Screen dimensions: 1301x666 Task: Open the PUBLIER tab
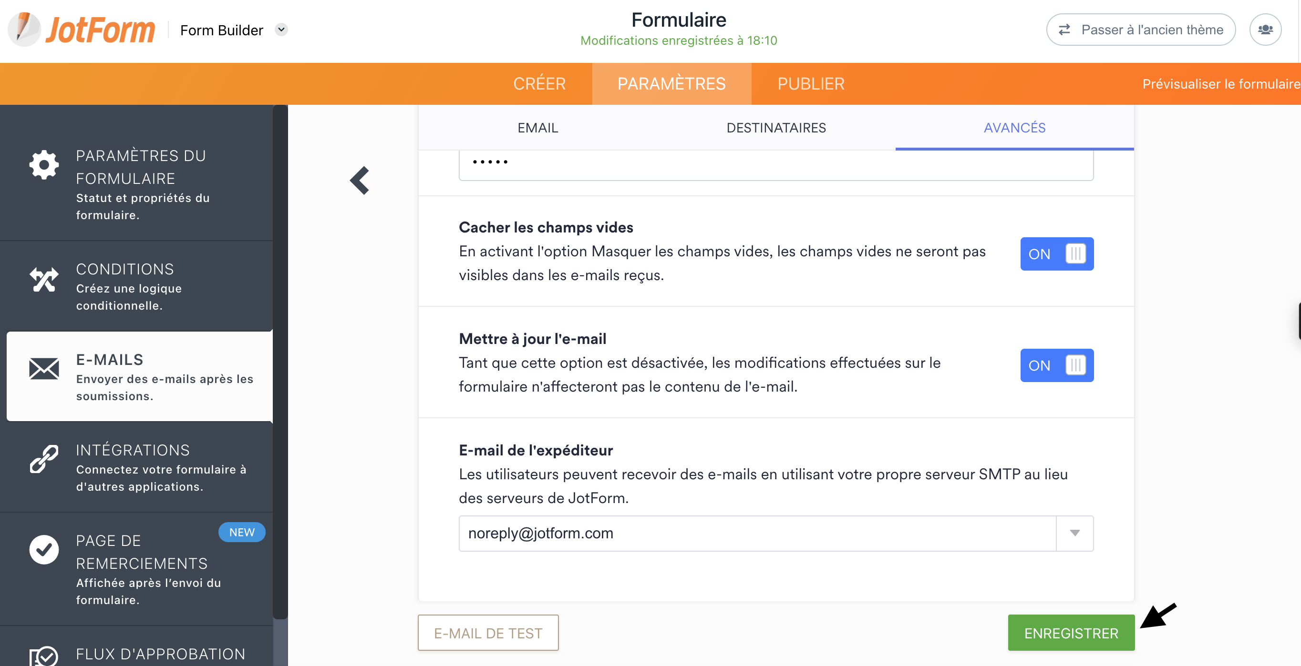click(x=811, y=84)
